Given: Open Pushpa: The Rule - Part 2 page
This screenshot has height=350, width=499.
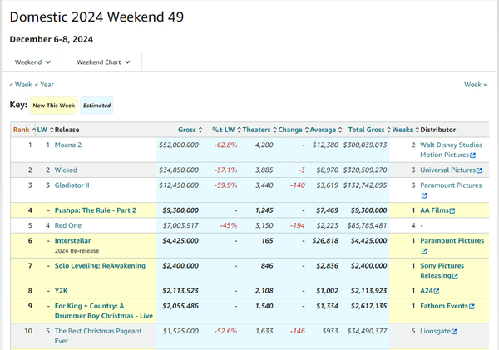Looking at the screenshot, I should 95,210.
